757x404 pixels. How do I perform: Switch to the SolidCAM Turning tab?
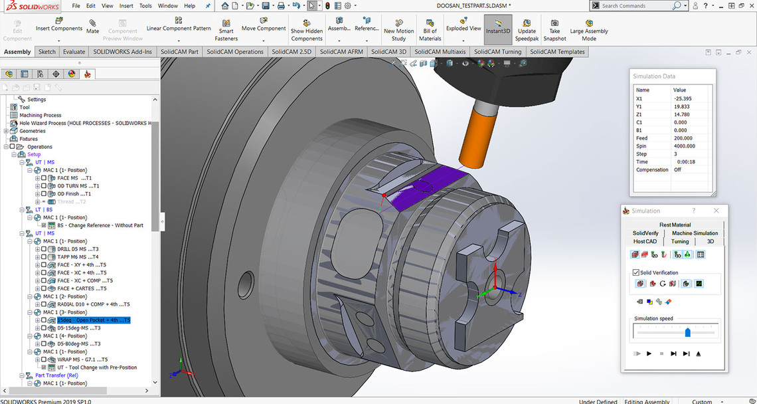pos(498,52)
